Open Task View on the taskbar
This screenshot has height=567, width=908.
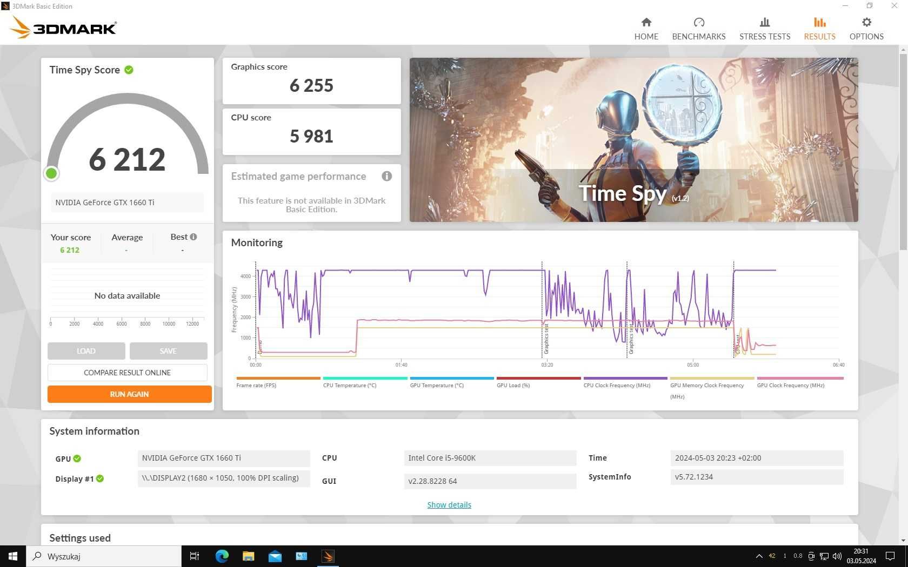coord(195,556)
